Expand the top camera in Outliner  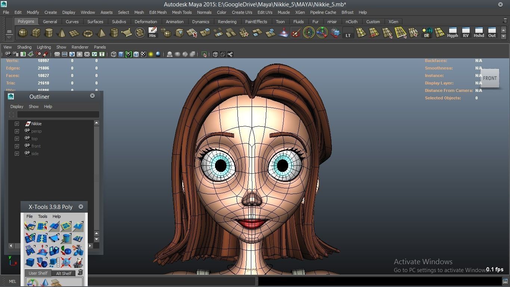point(17,139)
